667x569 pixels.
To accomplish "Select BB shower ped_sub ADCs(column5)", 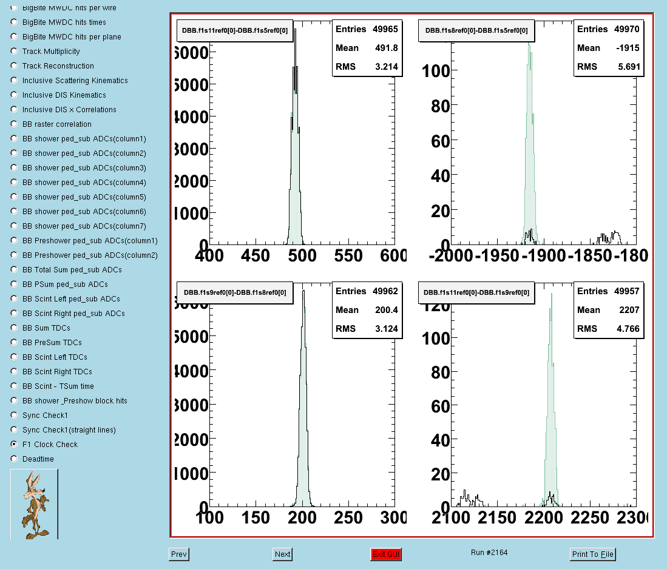I will coord(14,197).
